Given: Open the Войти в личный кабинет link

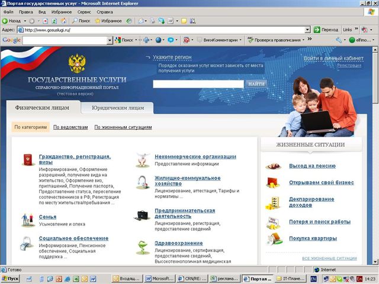Looking at the screenshot, I should pos(333,59).
